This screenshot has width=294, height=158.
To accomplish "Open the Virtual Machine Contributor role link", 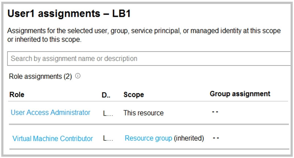I will coord(52,139).
